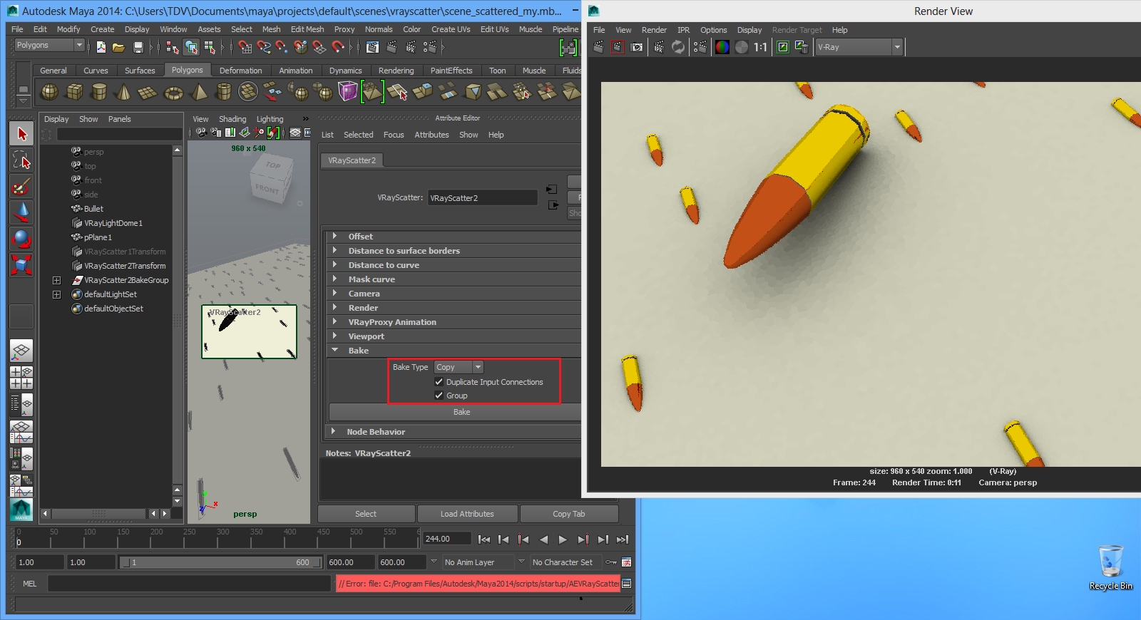Expand VRayProxy Animation section
The image size is (1141, 620).
pyautogui.click(x=334, y=321)
